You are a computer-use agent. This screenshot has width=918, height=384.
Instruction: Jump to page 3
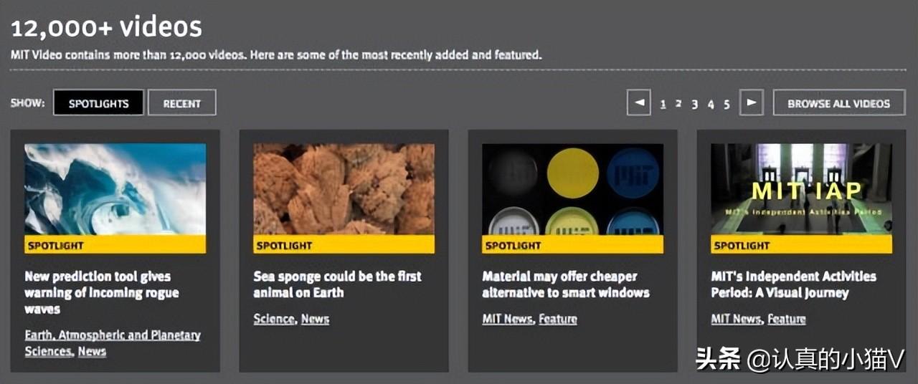point(694,105)
